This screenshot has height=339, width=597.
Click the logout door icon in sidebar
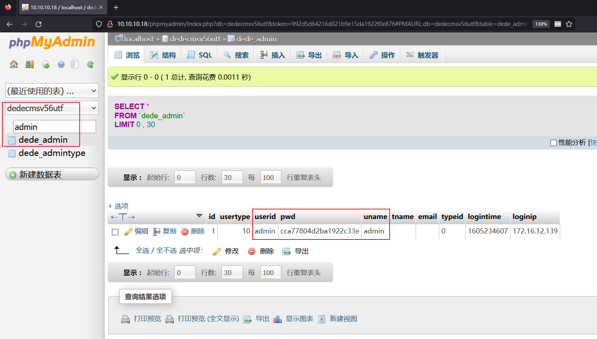(29, 64)
